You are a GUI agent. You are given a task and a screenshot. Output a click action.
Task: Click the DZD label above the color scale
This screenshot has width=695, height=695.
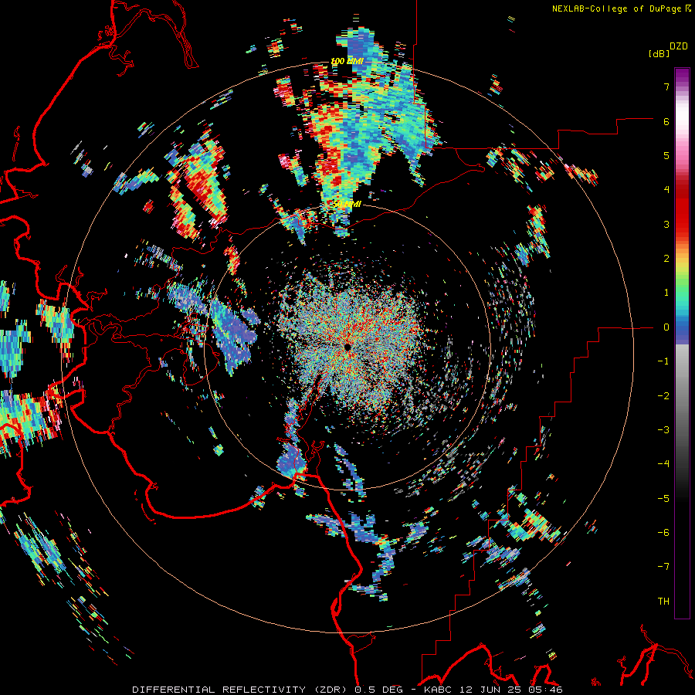679,46
